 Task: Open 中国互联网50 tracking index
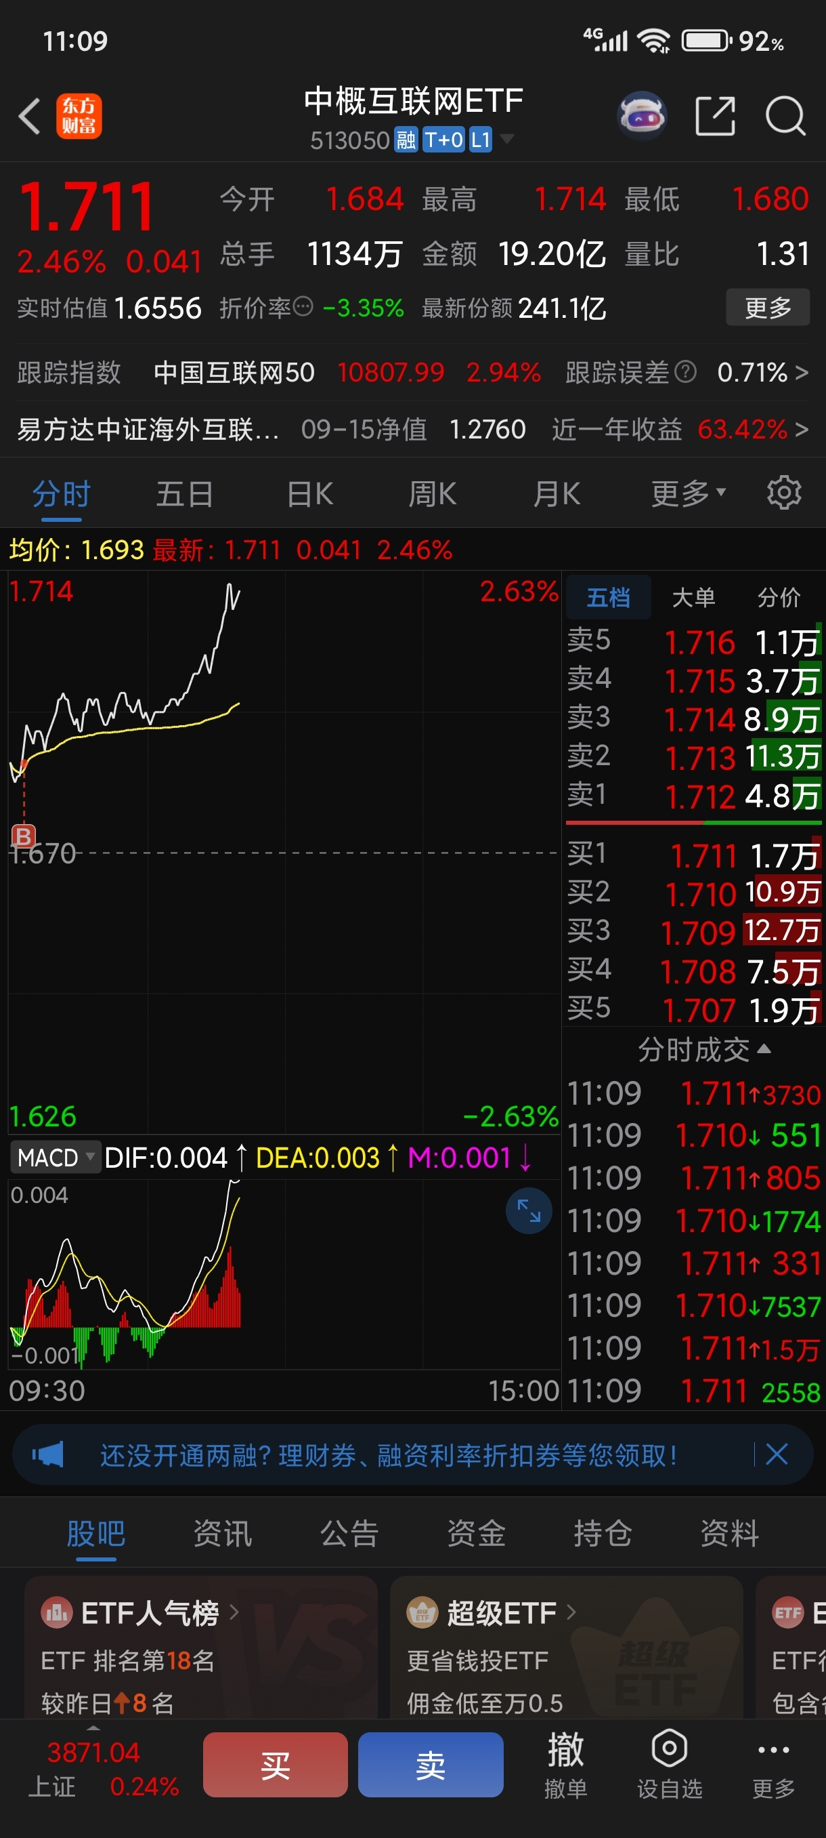coord(234,372)
